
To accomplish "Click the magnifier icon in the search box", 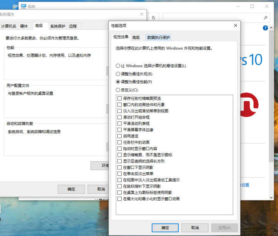I will click(265, 17).
